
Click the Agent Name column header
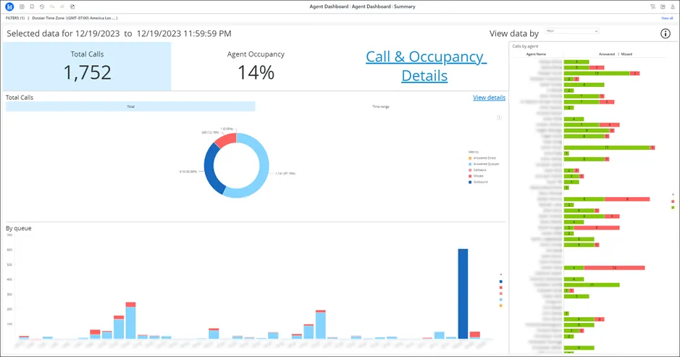tap(536, 54)
